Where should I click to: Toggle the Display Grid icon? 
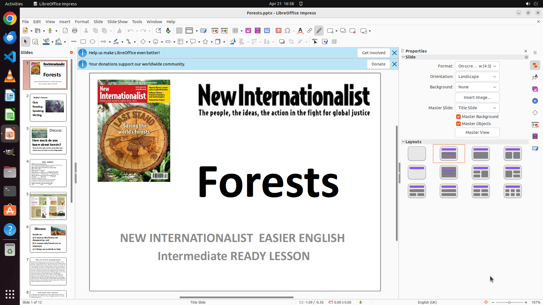pos(179,31)
